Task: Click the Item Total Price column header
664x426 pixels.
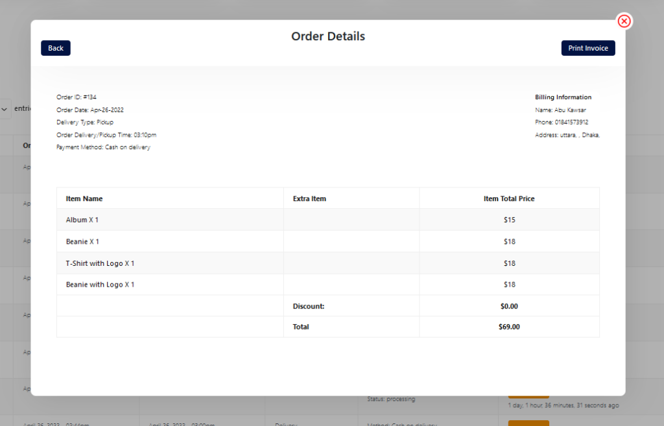Action: [509, 198]
